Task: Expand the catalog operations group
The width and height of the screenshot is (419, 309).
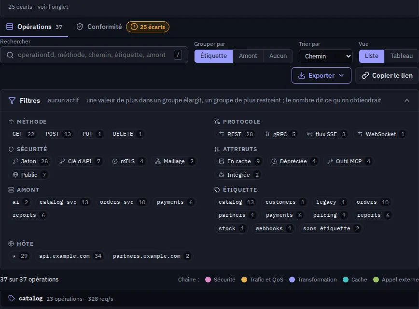Action: (209, 298)
